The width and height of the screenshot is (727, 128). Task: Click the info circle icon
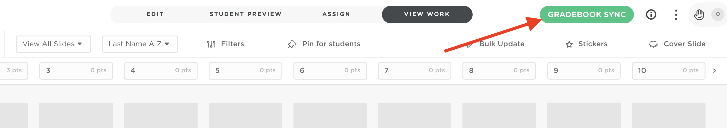click(x=651, y=14)
